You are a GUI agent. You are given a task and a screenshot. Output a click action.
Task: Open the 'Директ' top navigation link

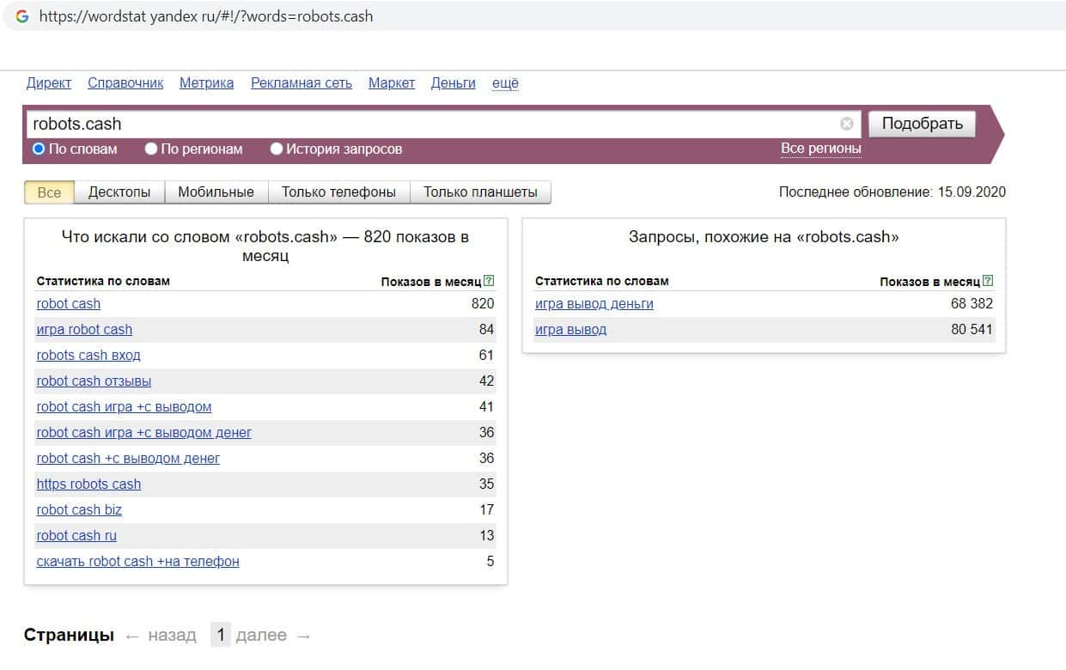click(49, 83)
